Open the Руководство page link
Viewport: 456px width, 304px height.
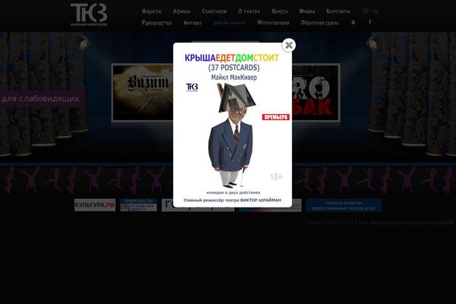pos(157,23)
